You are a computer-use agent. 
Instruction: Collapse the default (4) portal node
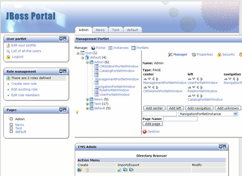tap(83, 58)
